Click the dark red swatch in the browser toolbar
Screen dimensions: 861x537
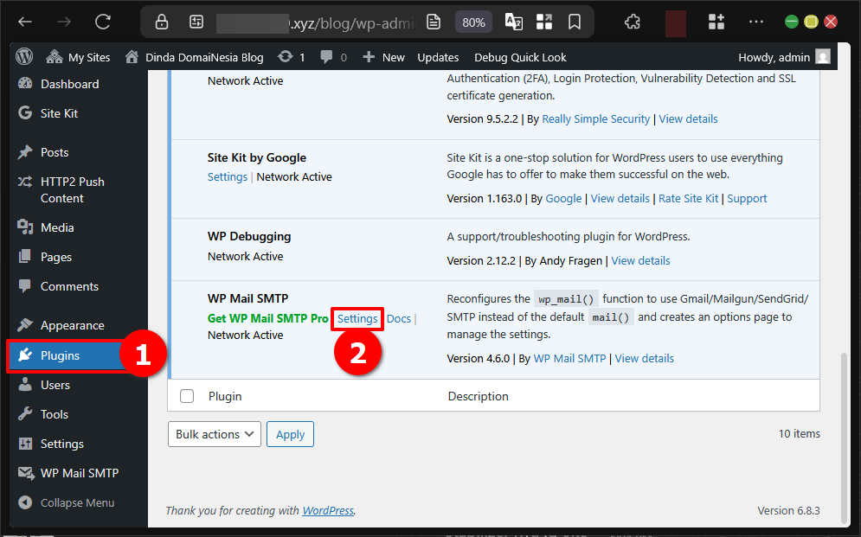[x=675, y=22]
